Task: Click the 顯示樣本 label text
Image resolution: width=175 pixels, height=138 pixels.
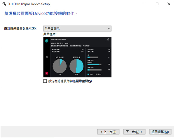Action: click(50, 34)
